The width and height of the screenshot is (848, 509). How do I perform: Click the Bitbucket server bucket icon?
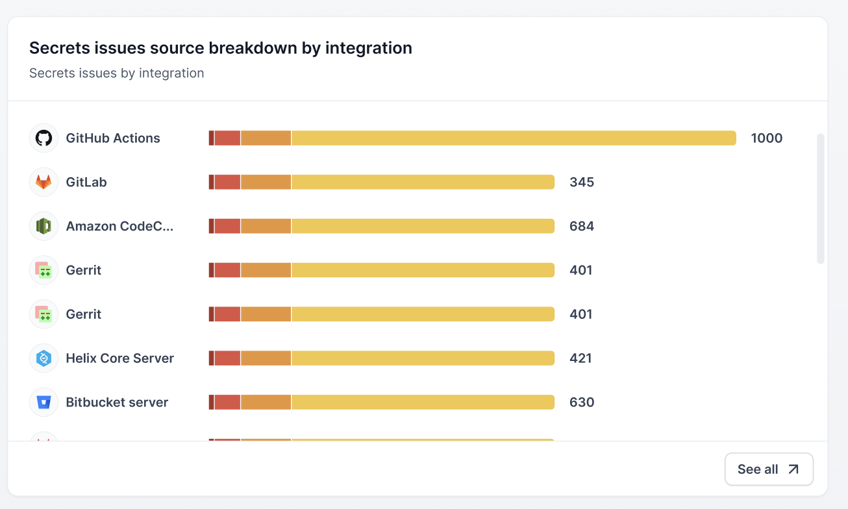pyautogui.click(x=43, y=402)
